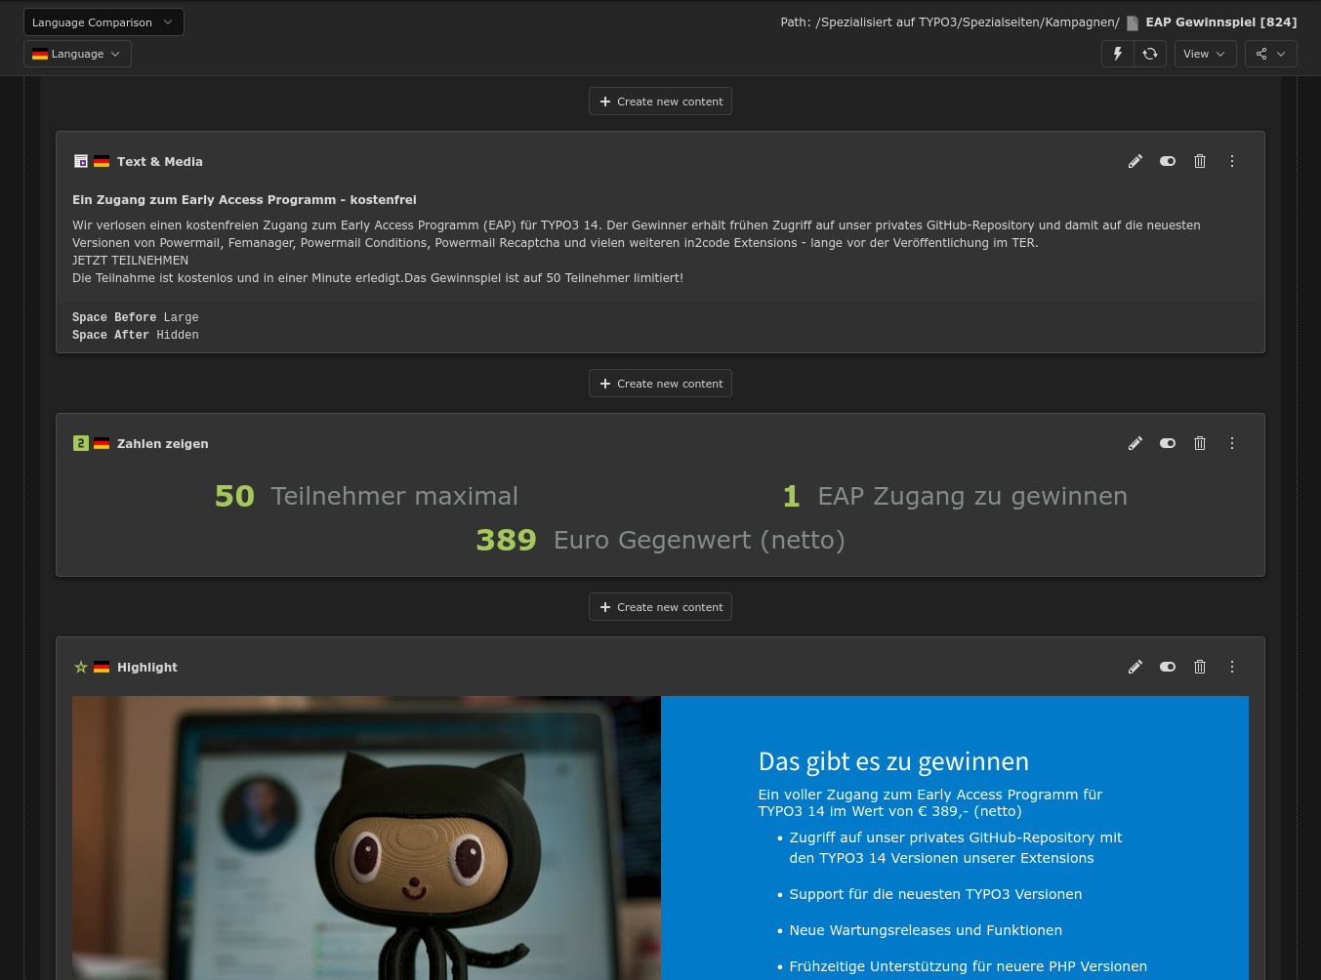Click bullet 'Frühzeitige Unterstützung für neuere PHP Versionen'
1321x980 pixels.
click(x=968, y=966)
